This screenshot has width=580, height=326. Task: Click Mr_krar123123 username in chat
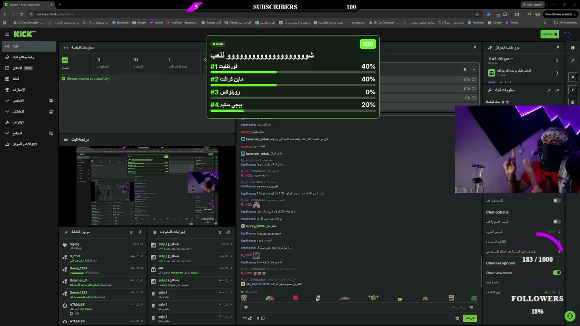pyautogui.click(x=258, y=284)
